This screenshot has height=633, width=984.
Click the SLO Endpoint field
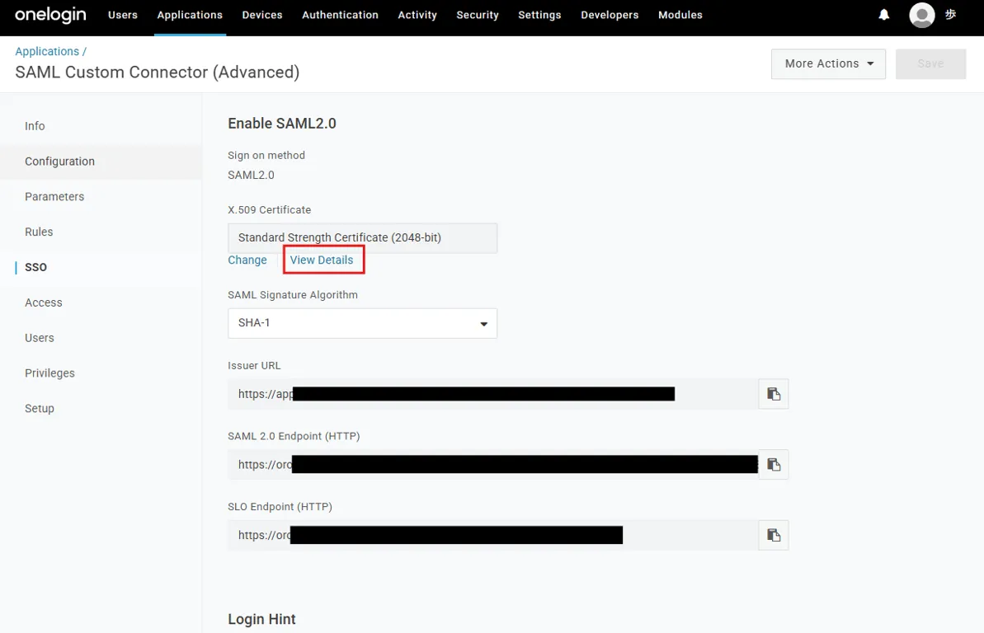pos(492,535)
